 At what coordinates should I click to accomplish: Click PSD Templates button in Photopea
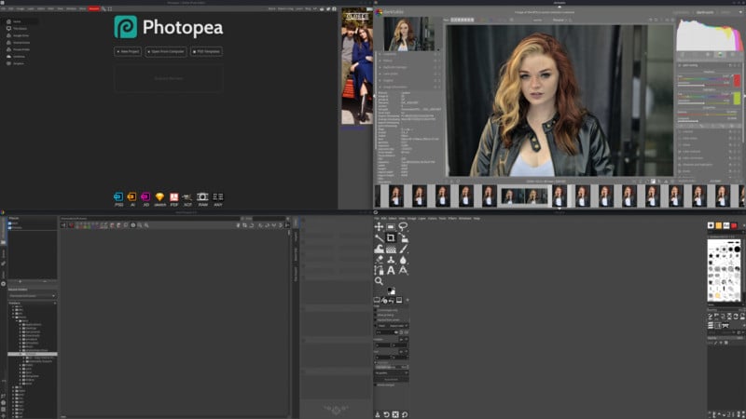tap(206, 51)
